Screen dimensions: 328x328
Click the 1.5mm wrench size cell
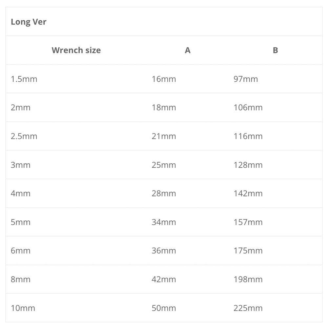[24, 79]
